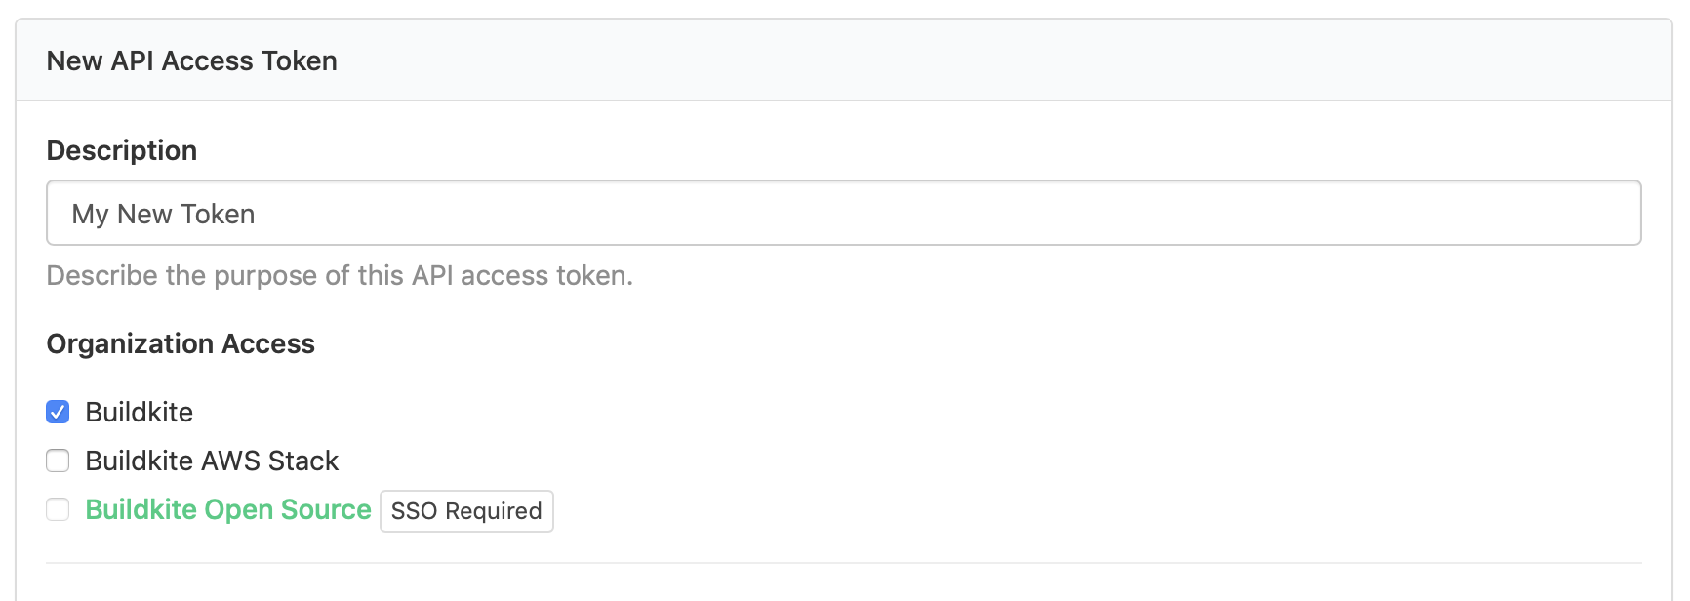Toggle the Buildkite Open Source checkbox
This screenshot has width=1690, height=601.
[x=59, y=509]
